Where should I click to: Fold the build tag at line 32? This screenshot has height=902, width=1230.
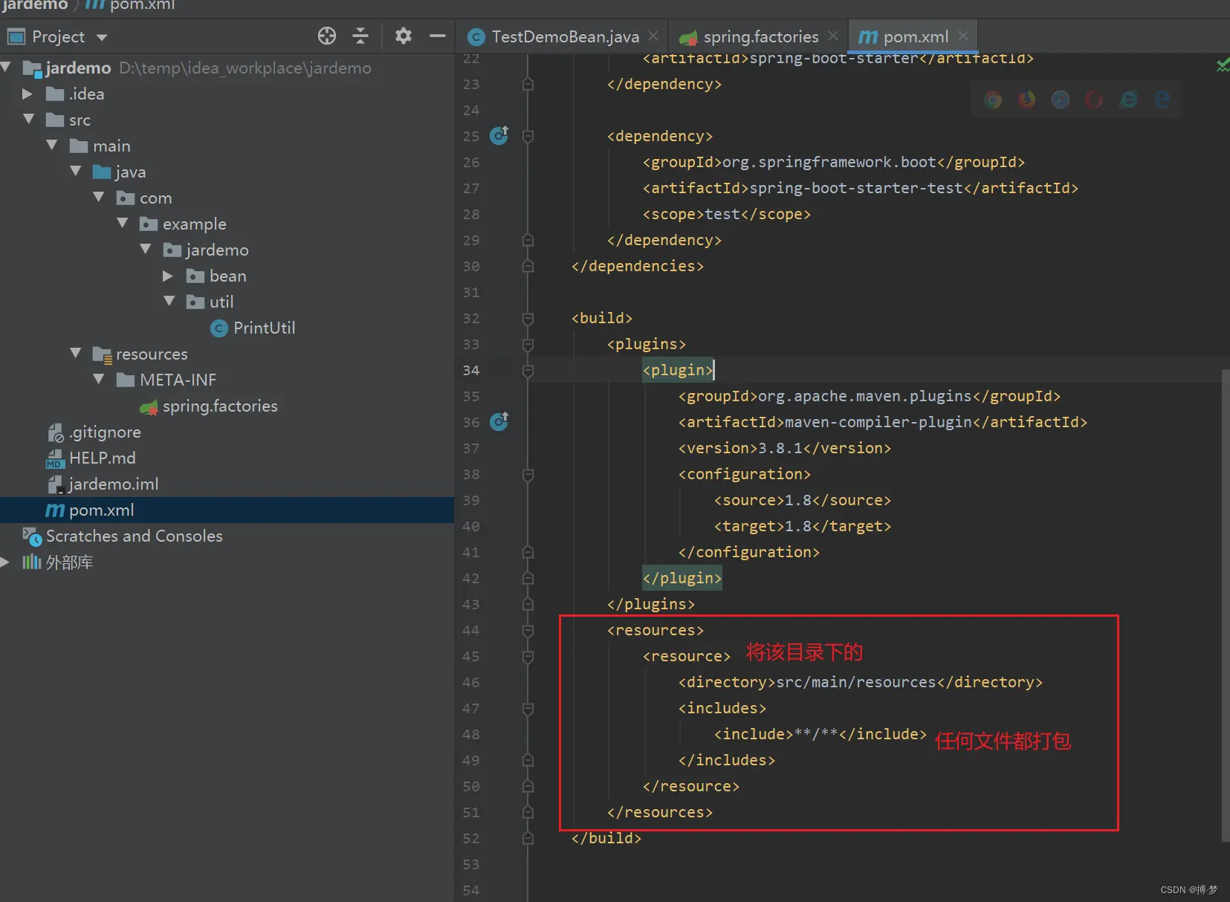[528, 318]
